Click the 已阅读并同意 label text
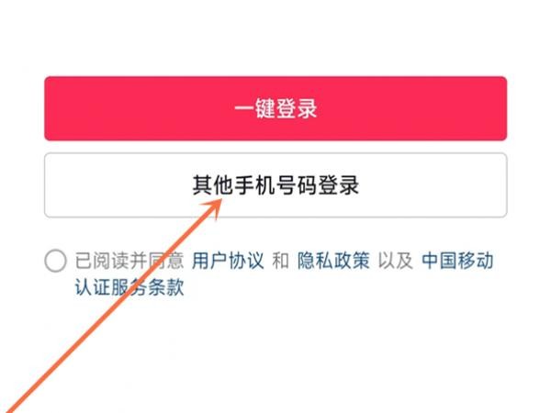Screen dimensions: 551x413 pos(129,261)
